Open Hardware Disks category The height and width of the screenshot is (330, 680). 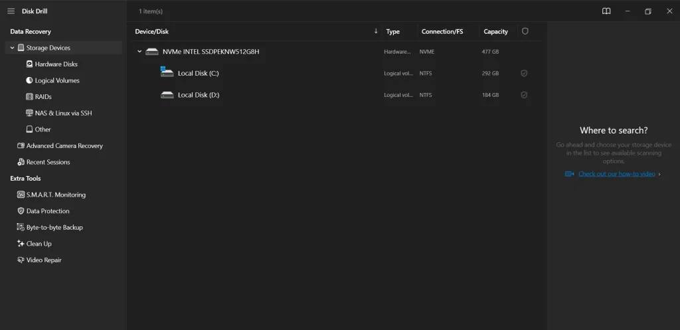point(56,64)
